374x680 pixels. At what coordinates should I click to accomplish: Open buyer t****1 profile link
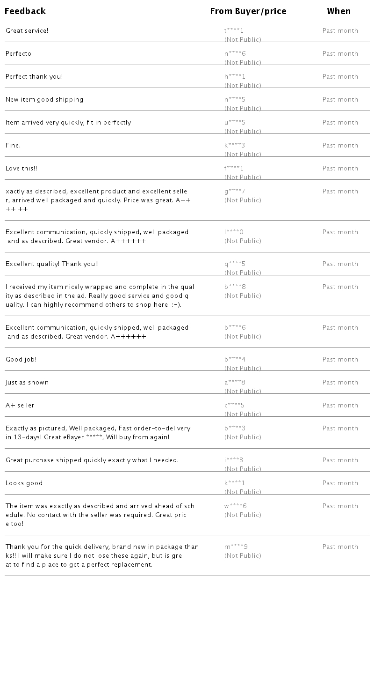[x=234, y=31]
